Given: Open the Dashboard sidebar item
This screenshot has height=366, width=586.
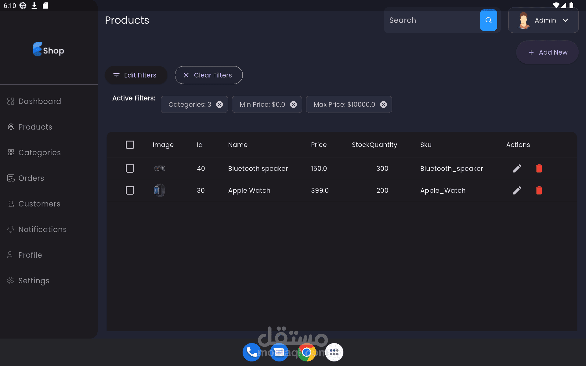Looking at the screenshot, I should point(40,101).
